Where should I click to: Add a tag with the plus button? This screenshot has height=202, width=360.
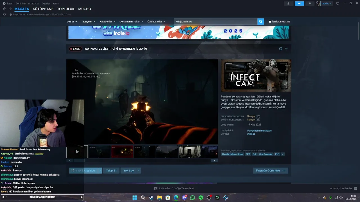(283, 154)
